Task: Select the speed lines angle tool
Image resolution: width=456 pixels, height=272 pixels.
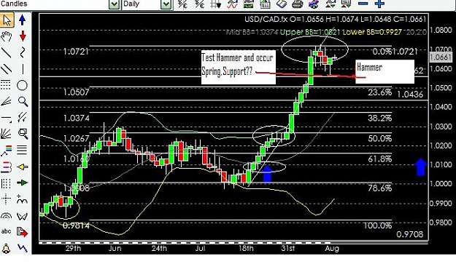Action: [7, 102]
